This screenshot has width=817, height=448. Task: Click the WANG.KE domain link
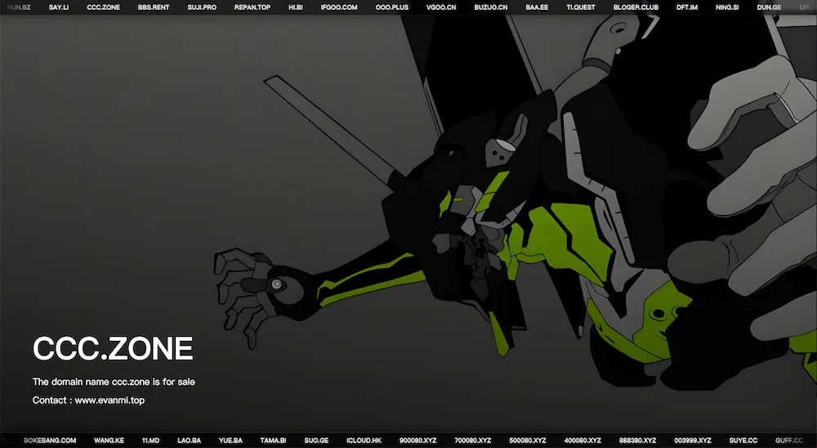pos(109,440)
